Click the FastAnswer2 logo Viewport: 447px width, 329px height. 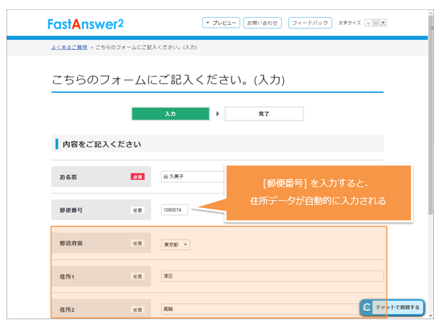(85, 24)
